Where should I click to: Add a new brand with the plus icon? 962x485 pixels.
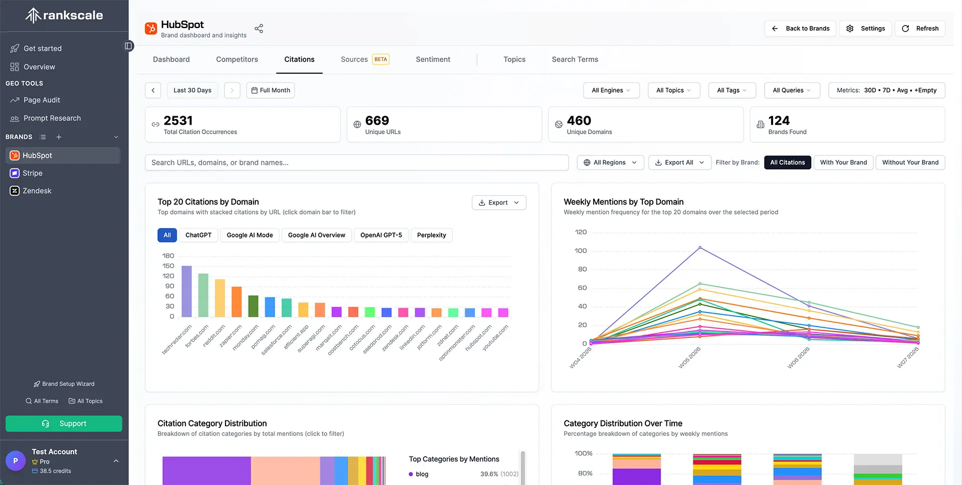click(x=59, y=136)
